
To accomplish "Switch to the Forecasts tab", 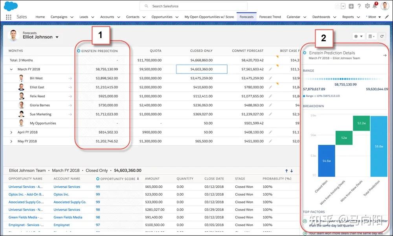I will click(246, 17).
